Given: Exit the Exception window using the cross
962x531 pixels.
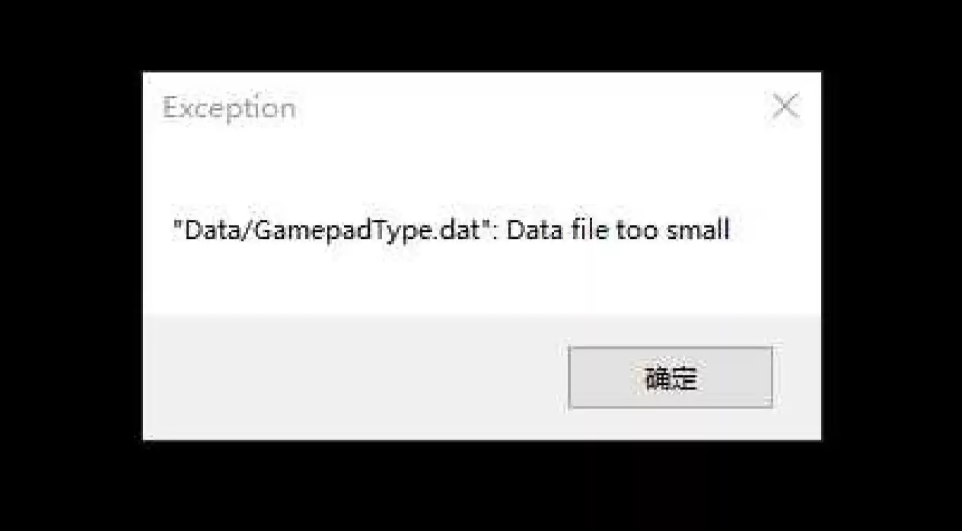Looking at the screenshot, I should coord(785,107).
